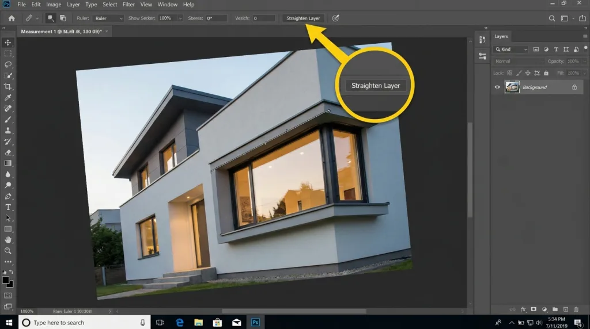Screen dimensions: 590x329
Task: Select the Blur tool
Action: click(8, 174)
